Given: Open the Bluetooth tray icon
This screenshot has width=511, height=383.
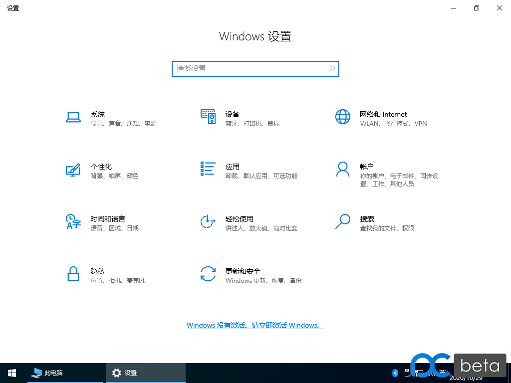Looking at the screenshot, I should click(x=395, y=373).
